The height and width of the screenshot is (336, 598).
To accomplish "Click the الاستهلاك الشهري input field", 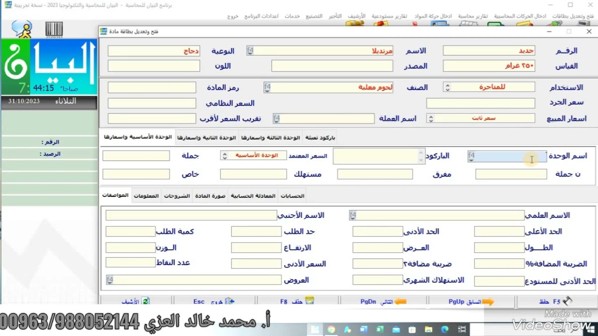I will point(378,280).
